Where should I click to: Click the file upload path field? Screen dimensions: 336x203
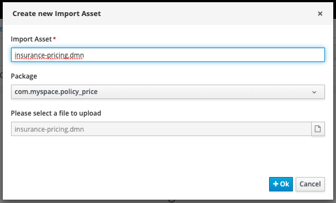[161, 129]
